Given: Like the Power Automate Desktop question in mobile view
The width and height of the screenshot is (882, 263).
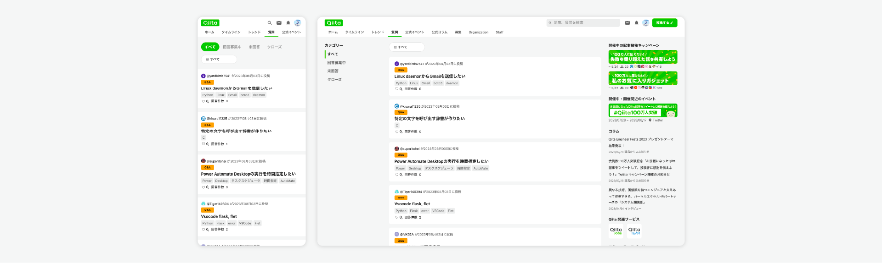Looking at the screenshot, I should [x=204, y=187].
